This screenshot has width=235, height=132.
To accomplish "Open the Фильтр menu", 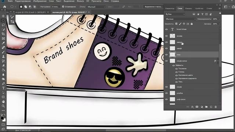I will pyautogui.click(x=80, y=1).
